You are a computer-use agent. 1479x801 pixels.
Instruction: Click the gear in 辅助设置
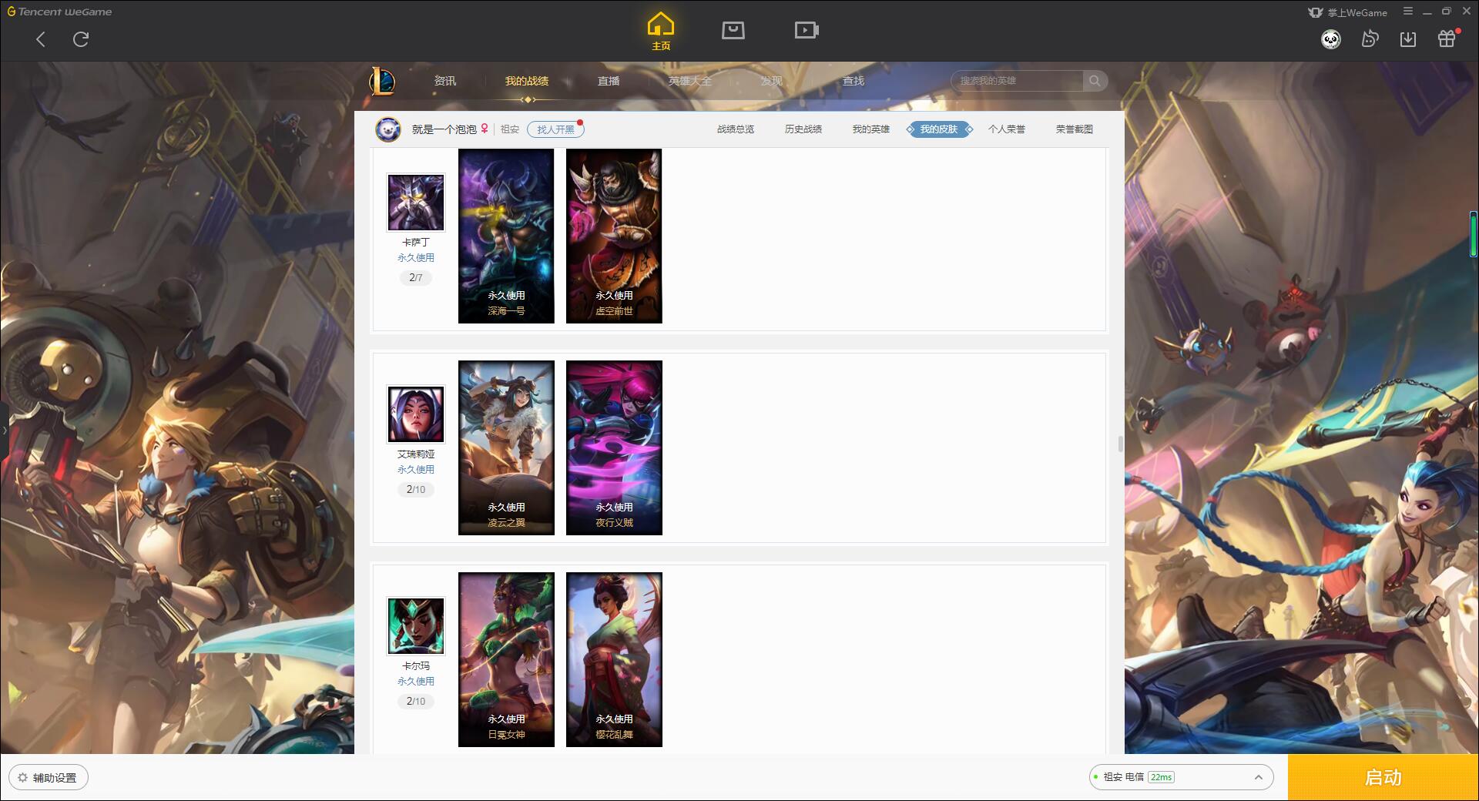click(23, 778)
